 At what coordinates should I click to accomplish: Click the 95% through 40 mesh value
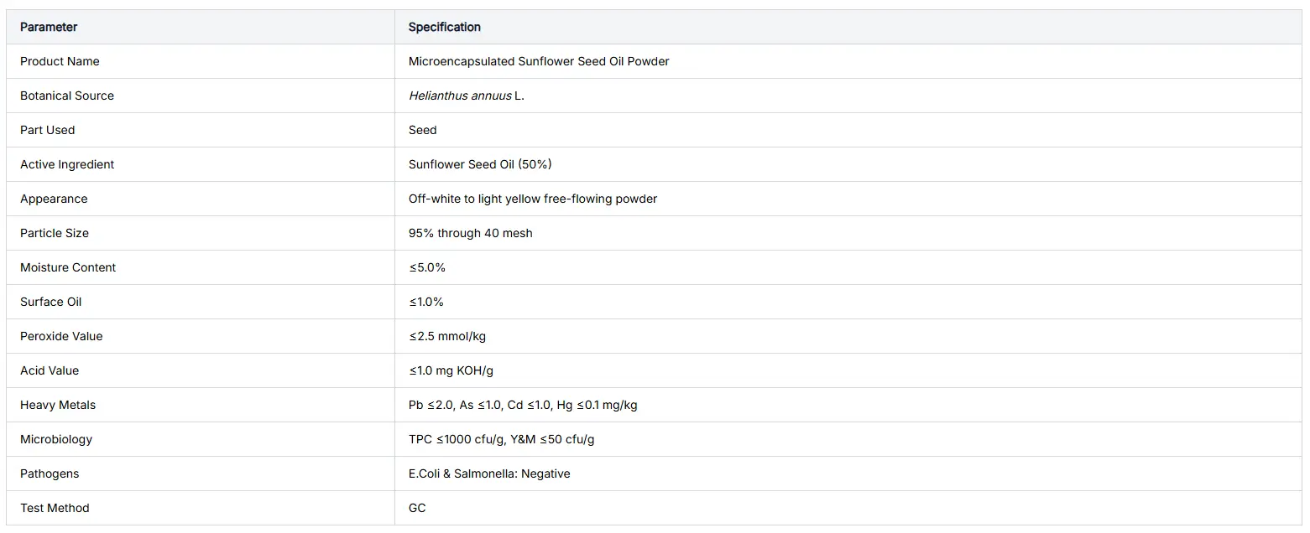click(471, 233)
